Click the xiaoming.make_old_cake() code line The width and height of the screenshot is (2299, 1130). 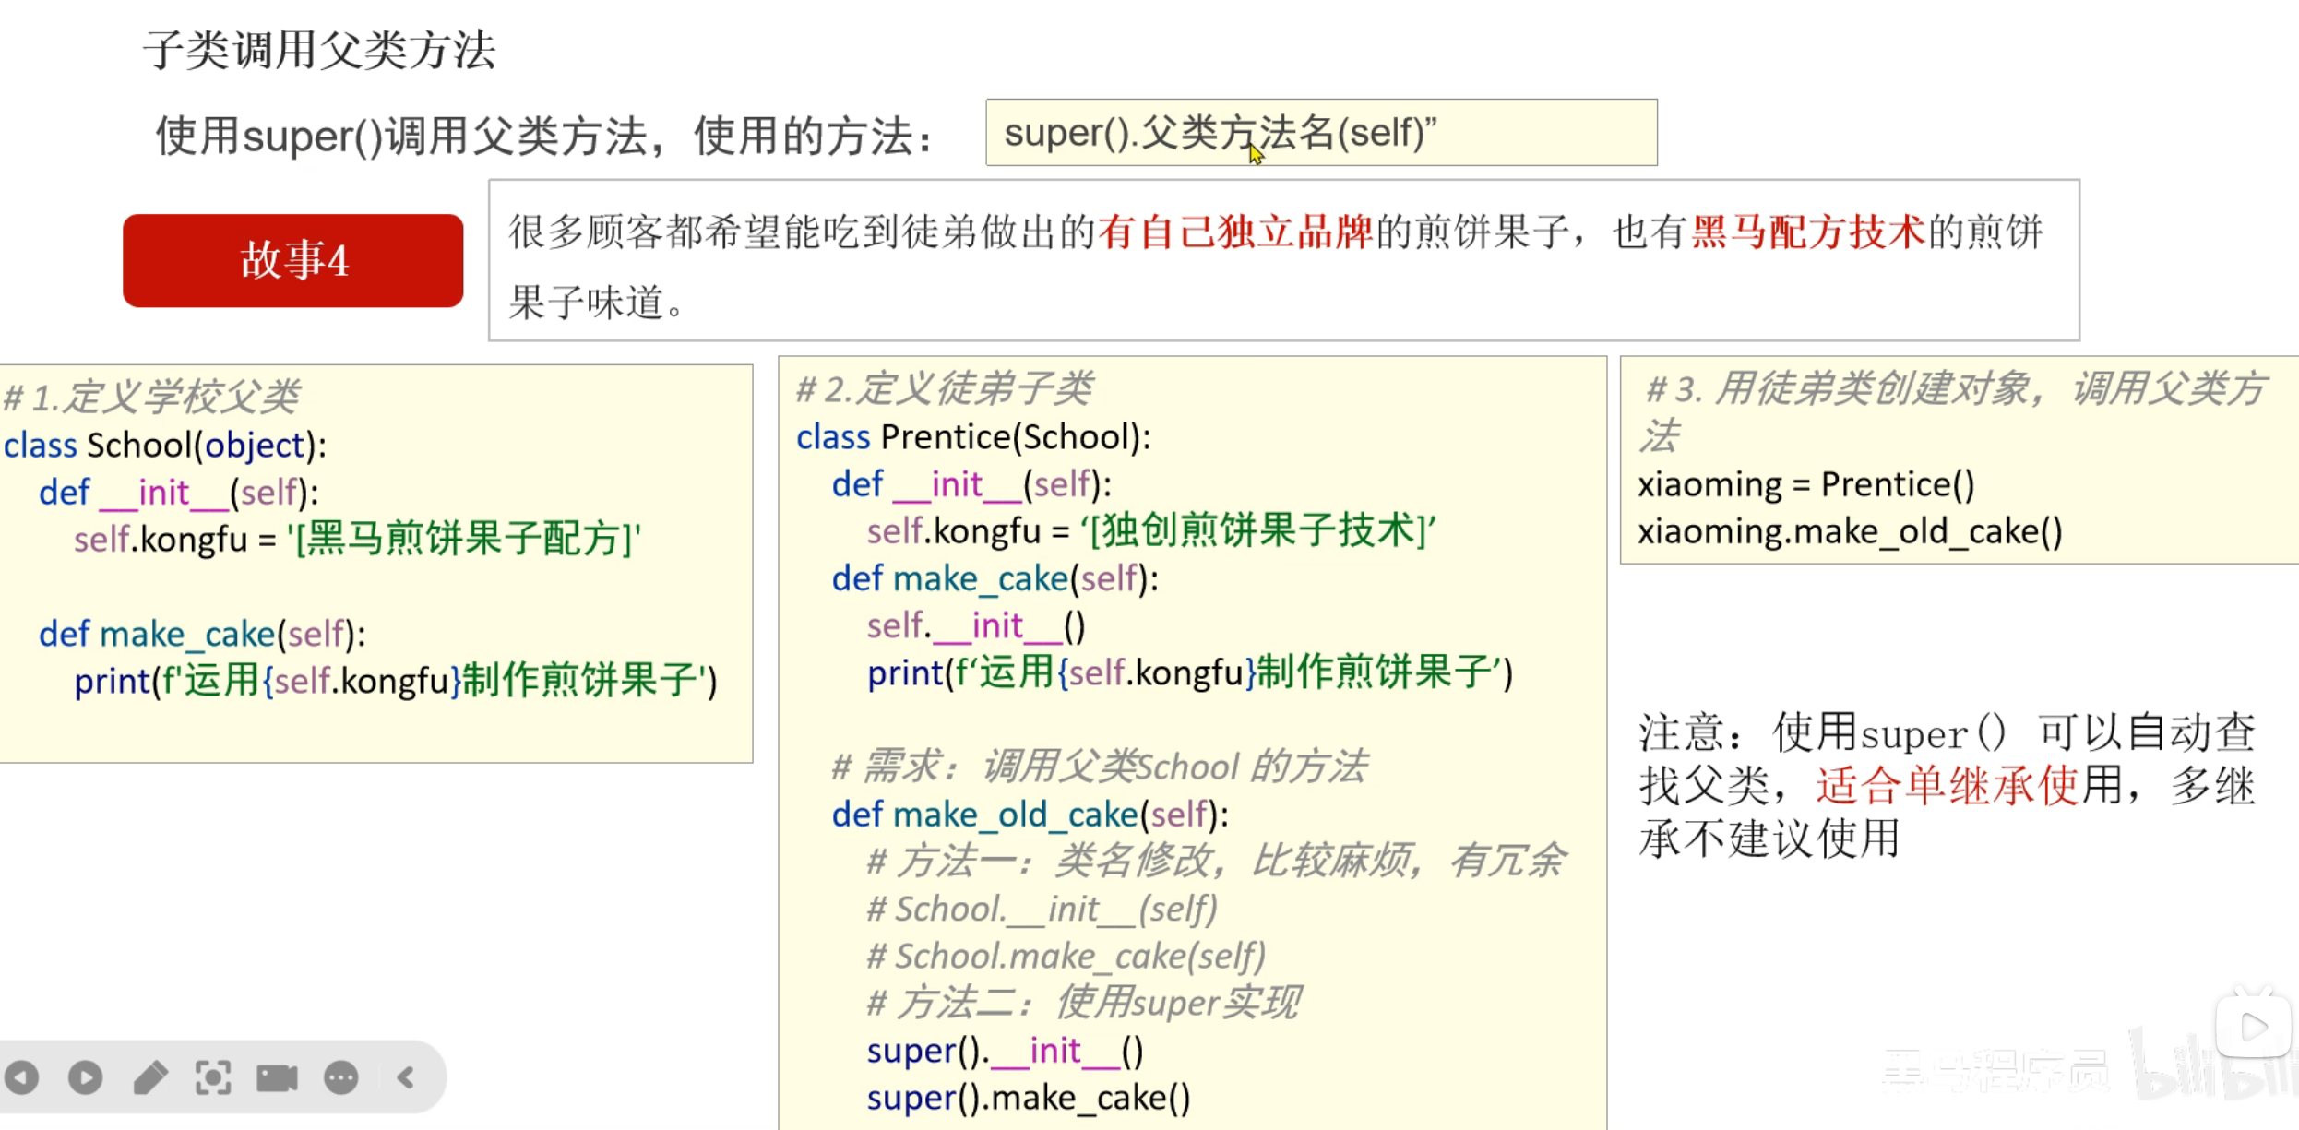(1850, 532)
